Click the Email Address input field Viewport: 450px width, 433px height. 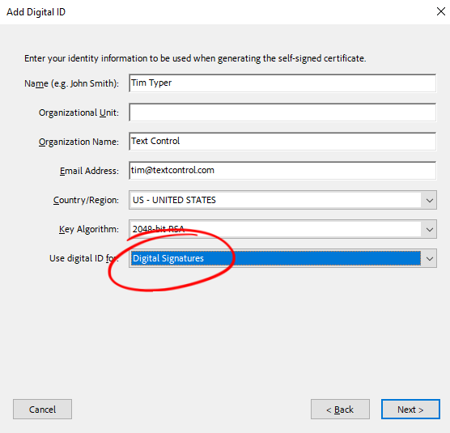[282, 171]
